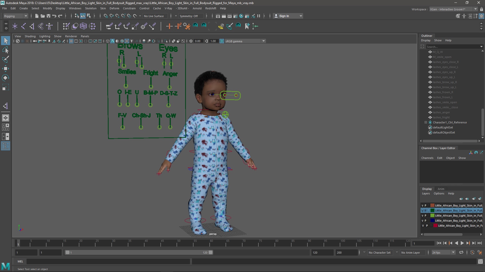Click the Save Scene icon

(48, 16)
